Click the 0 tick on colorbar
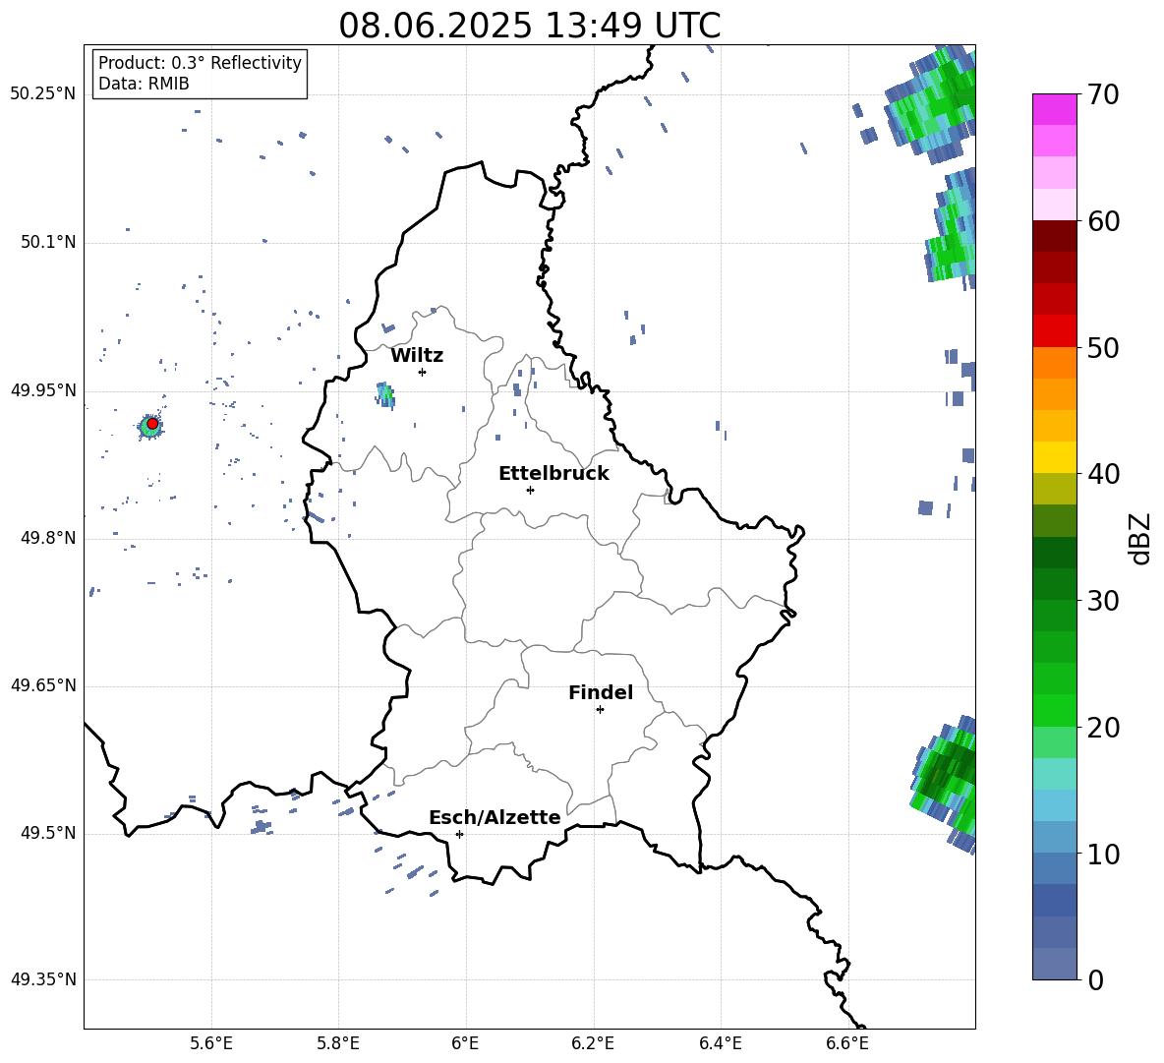The height and width of the screenshot is (1063, 1164). (x=1095, y=979)
